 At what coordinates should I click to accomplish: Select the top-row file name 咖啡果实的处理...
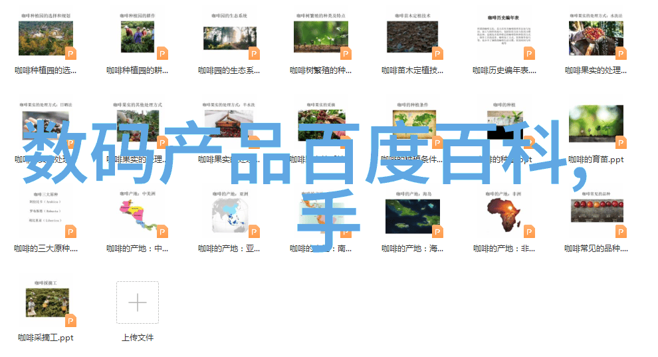596,70
